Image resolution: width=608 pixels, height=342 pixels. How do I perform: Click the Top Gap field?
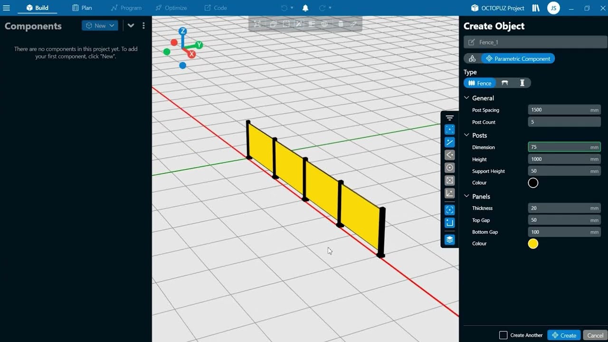(564, 220)
